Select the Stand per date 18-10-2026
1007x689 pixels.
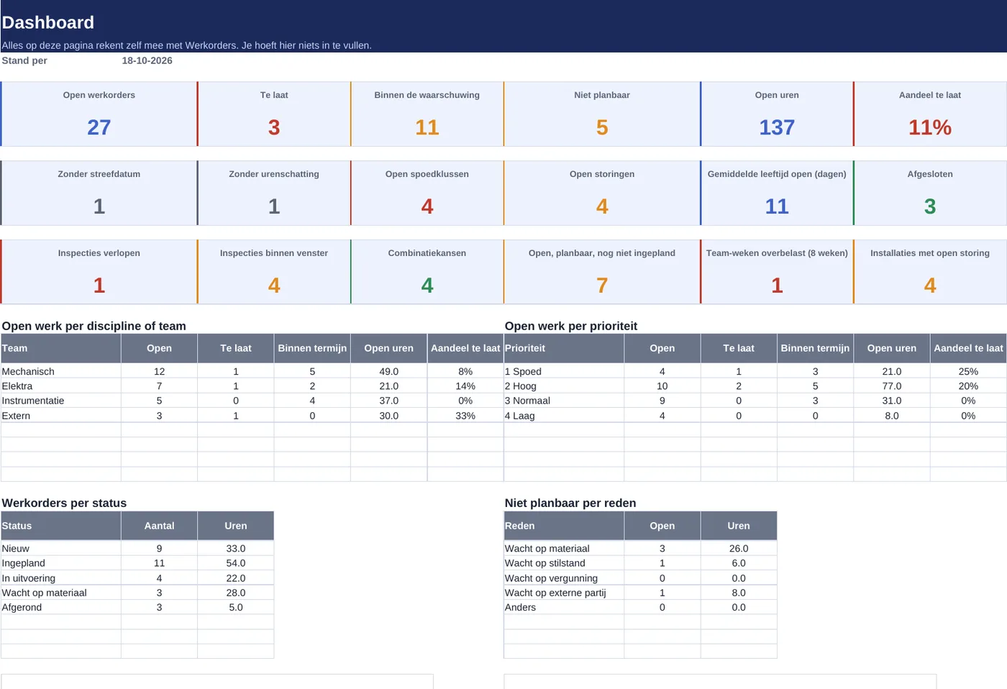[x=147, y=60]
